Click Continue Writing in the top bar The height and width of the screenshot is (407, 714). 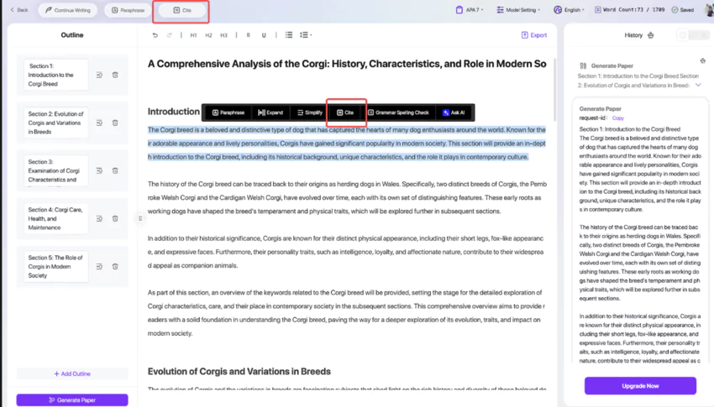pyautogui.click(x=67, y=10)
